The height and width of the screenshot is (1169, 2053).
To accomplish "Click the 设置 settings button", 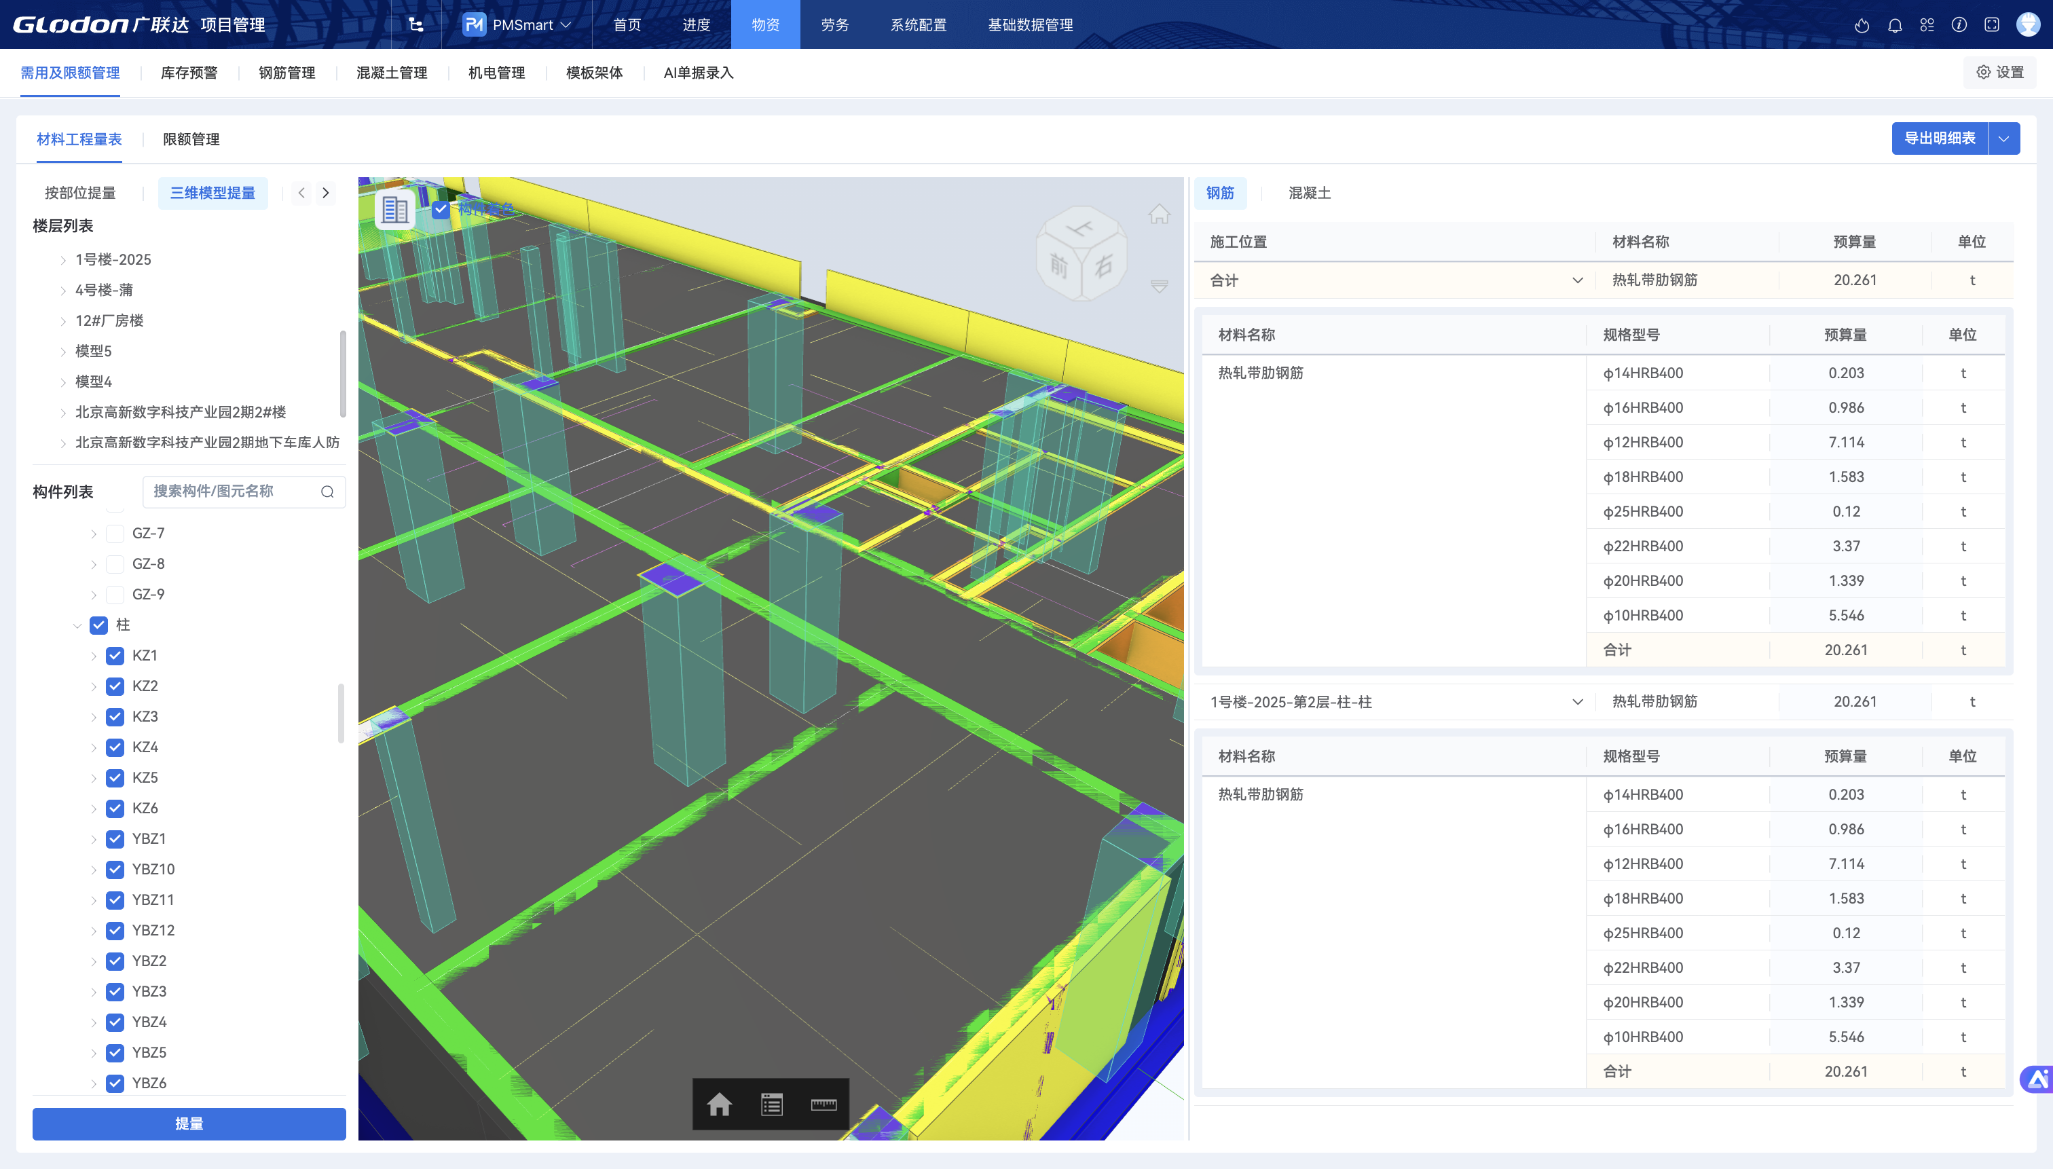I will pos(2000,72).
